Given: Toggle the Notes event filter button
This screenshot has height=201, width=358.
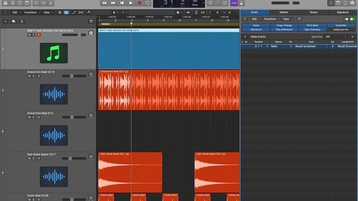Looking at the screenshot, I should coord(256,25).
